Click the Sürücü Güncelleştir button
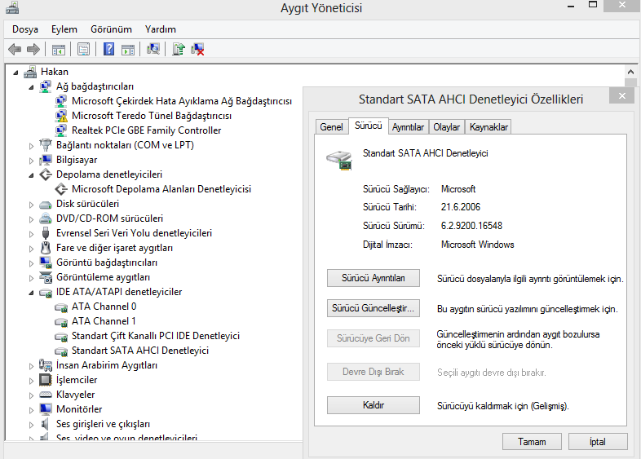This screenshot has height=459, width=641. [x=374, y=308]
